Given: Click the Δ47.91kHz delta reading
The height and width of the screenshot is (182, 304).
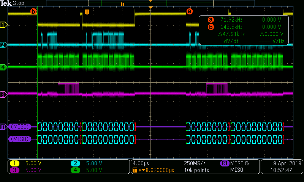Looking at the screenshot, I should tap(231, 34).
